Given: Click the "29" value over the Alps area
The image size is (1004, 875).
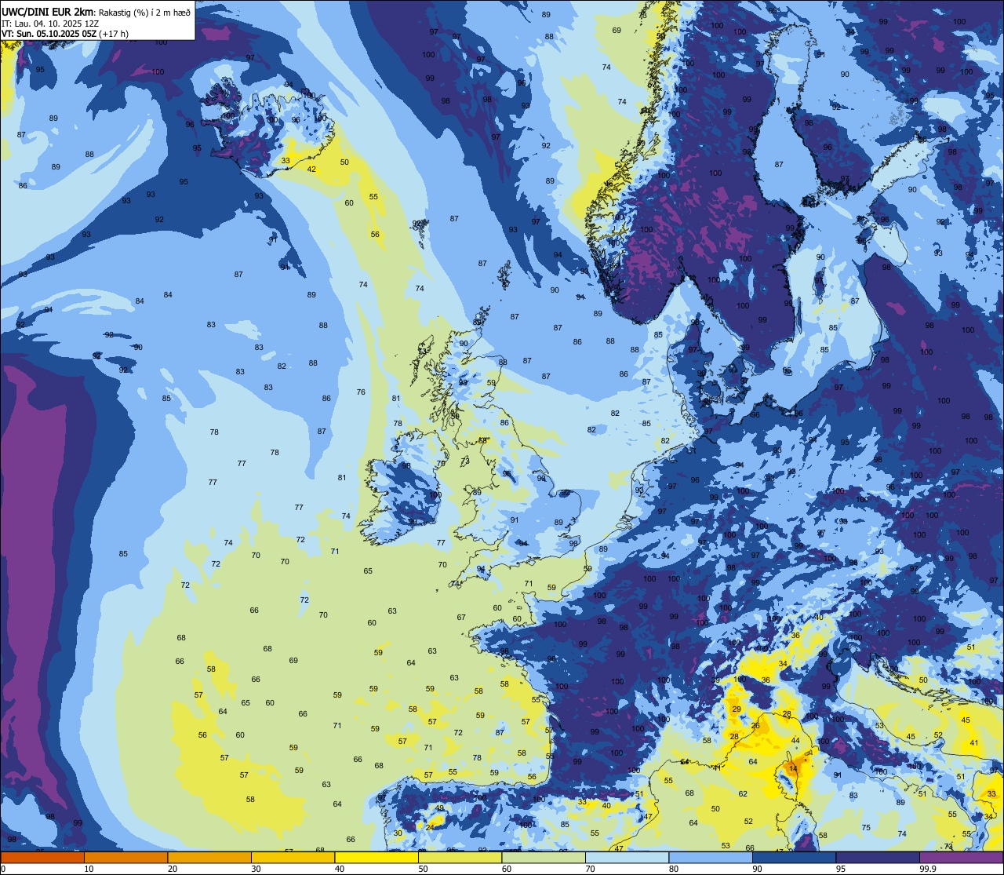Looking at the screenshot, I should [x=737, y=709].
